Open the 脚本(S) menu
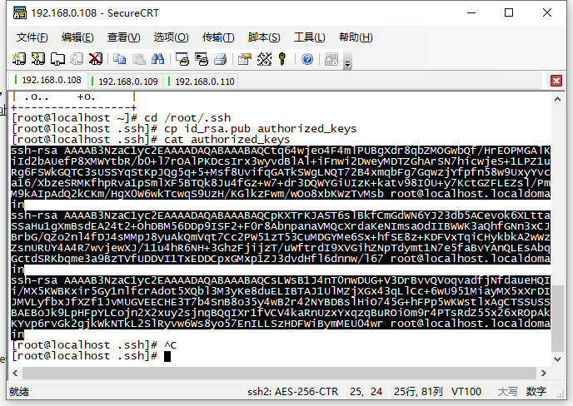Image resolution: width=573 pixels, height=406 pixels. pyautogui.click(x=264, y=37)
